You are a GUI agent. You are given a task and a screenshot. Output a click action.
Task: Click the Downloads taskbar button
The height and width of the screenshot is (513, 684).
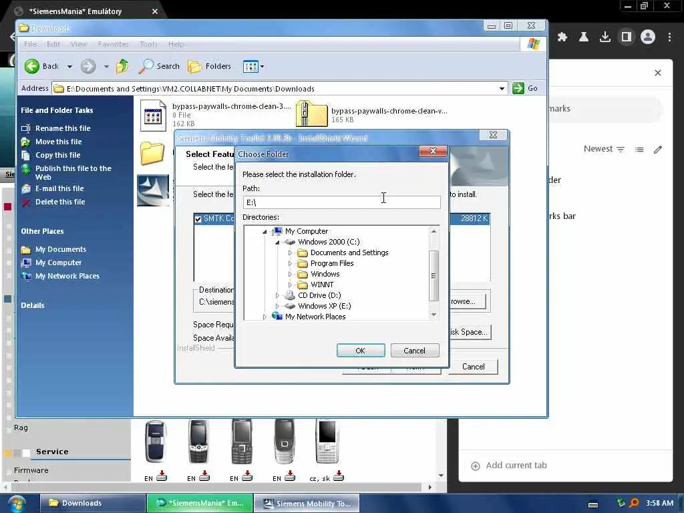point(93,503)
